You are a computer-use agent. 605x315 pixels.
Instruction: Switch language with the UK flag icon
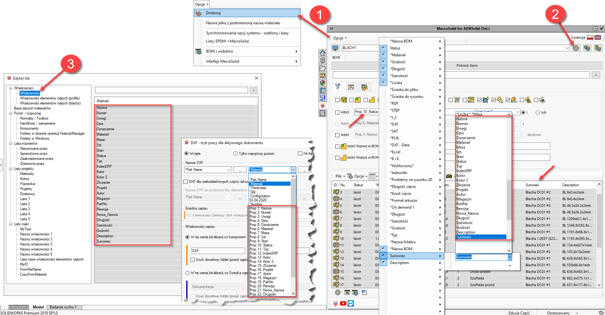[597, 37]
